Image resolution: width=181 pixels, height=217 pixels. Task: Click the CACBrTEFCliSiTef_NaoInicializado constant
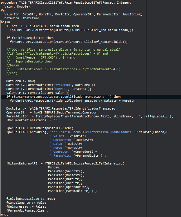coord(99,30)
